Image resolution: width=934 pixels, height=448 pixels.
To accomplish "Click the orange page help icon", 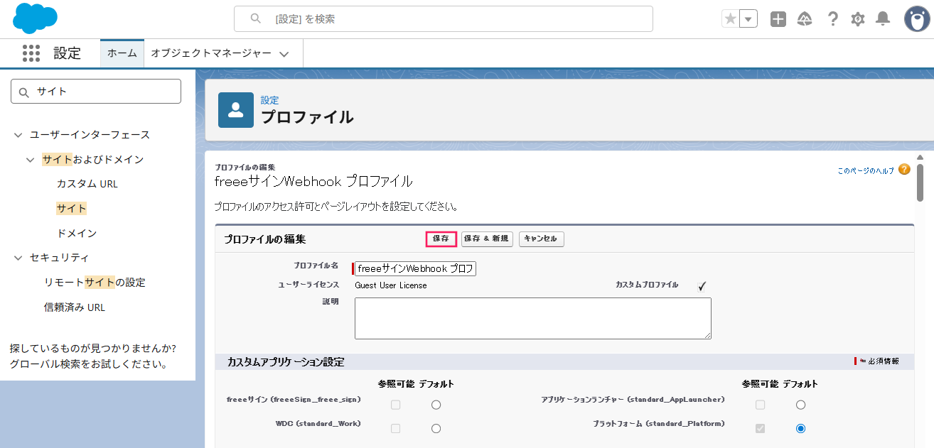I will pos(904,169).
